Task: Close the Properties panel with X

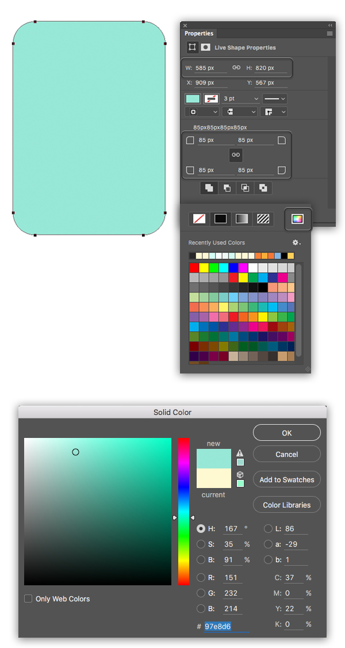Action: 185,25
